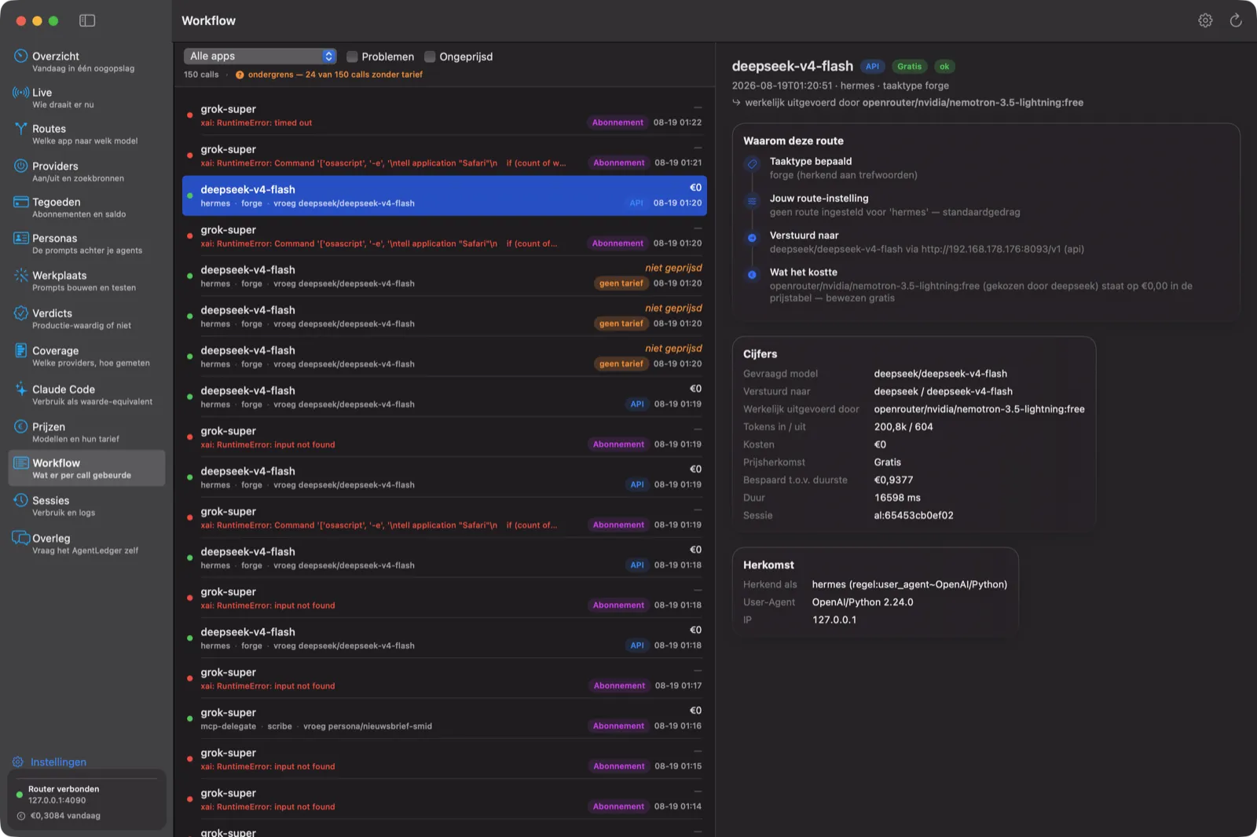
Task: Click the IP value 127.0.0.1
Action: (834, 620)
